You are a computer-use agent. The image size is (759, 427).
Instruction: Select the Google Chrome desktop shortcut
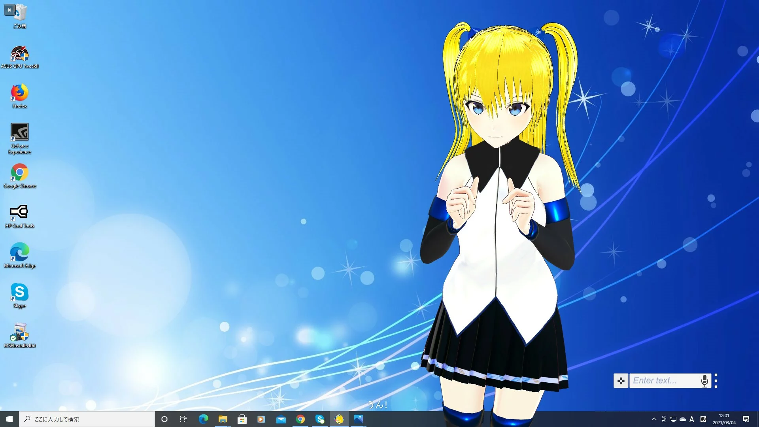pyautogui.click(x=20, y=176)
